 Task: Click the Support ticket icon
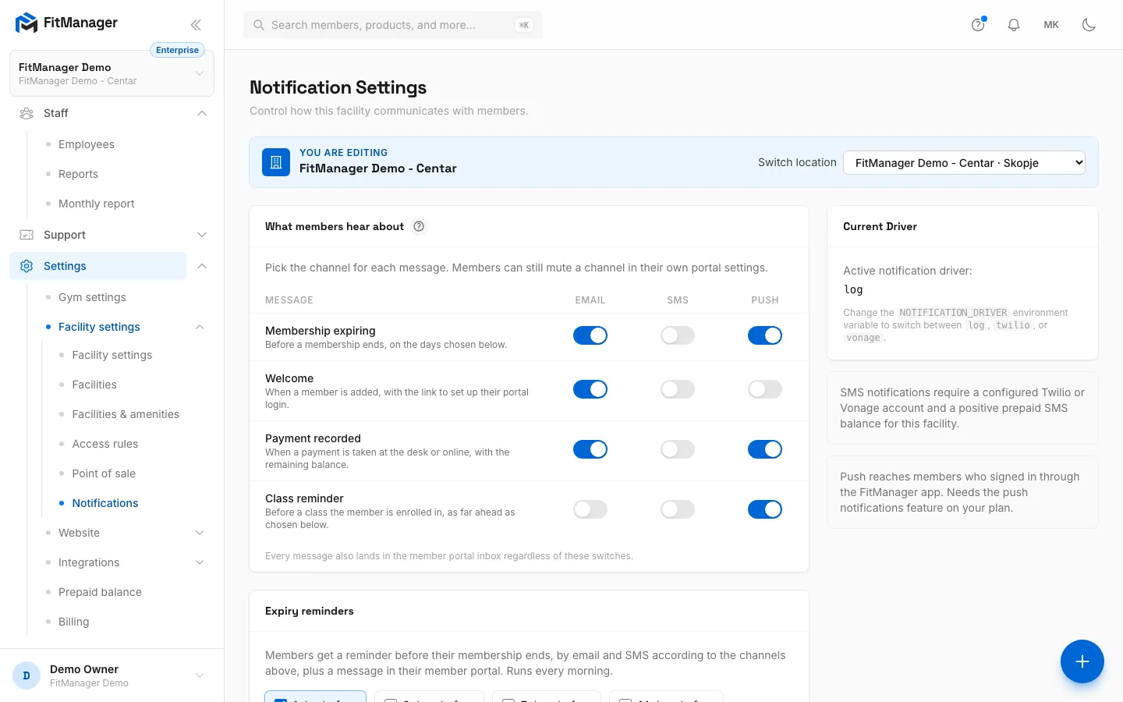27,235
